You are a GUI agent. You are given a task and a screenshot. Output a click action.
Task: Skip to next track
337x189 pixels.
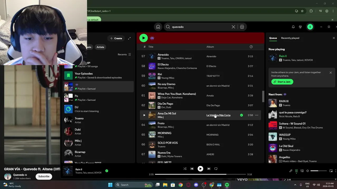click(209, 169)
